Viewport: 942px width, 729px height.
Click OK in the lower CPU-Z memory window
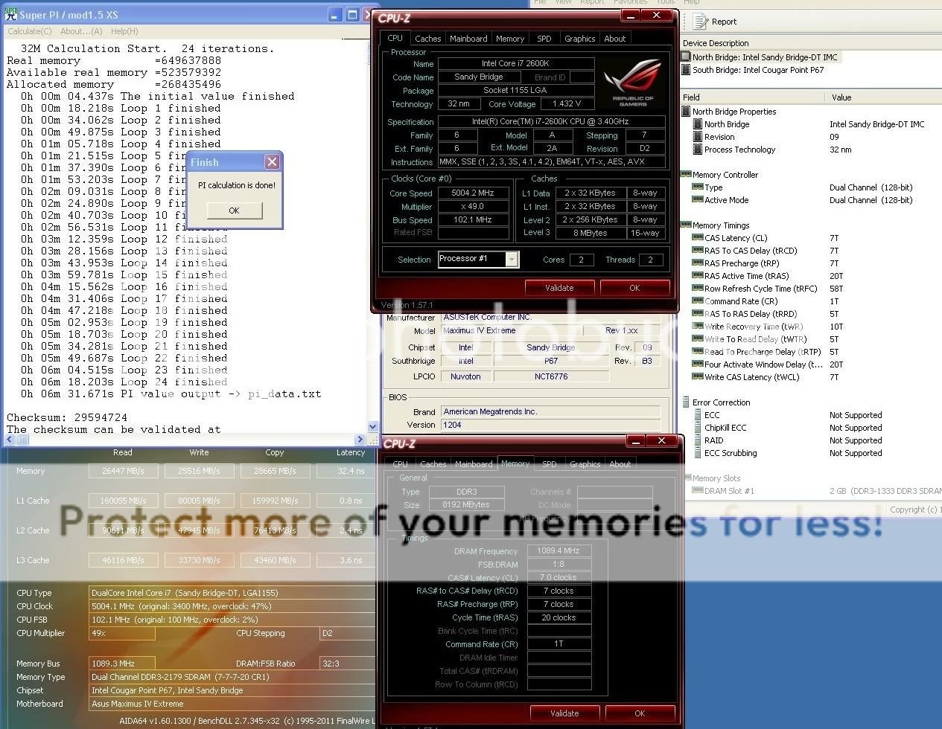coord(640,713)
